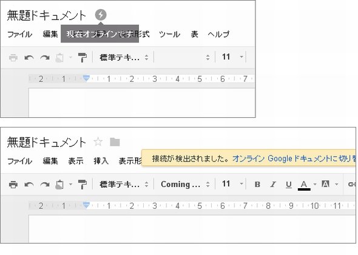358x255 pixels.
Task: Click the paint format roller in the lower screenshot
Action: click(83, 185)
